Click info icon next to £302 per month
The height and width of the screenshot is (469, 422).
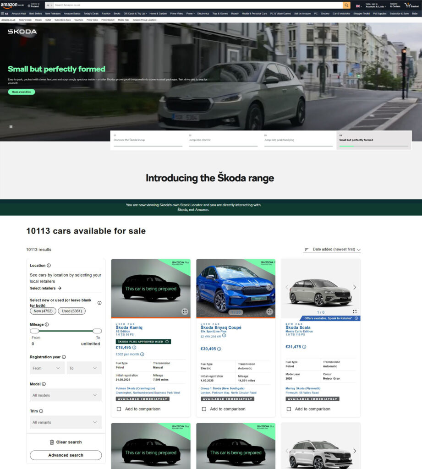[142, 354]
